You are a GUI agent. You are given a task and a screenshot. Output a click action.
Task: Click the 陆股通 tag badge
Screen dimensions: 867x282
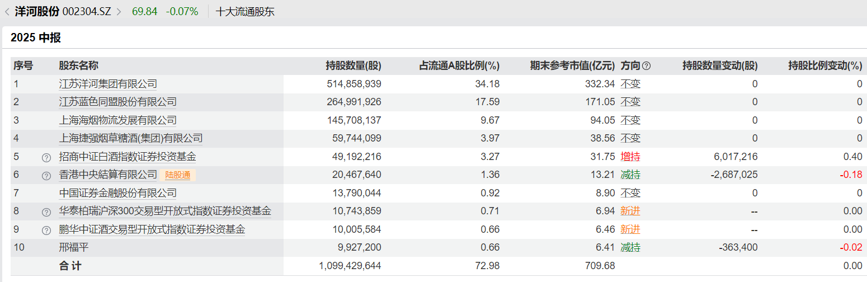[x=177, y=175]
